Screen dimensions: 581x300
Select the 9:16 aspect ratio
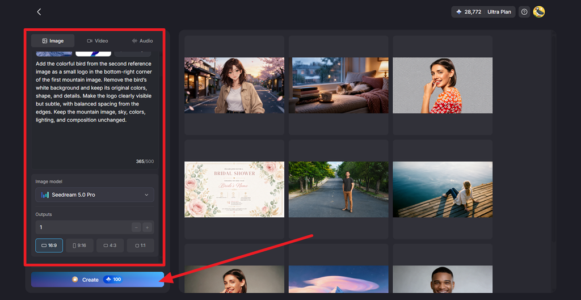pos(79,246)
